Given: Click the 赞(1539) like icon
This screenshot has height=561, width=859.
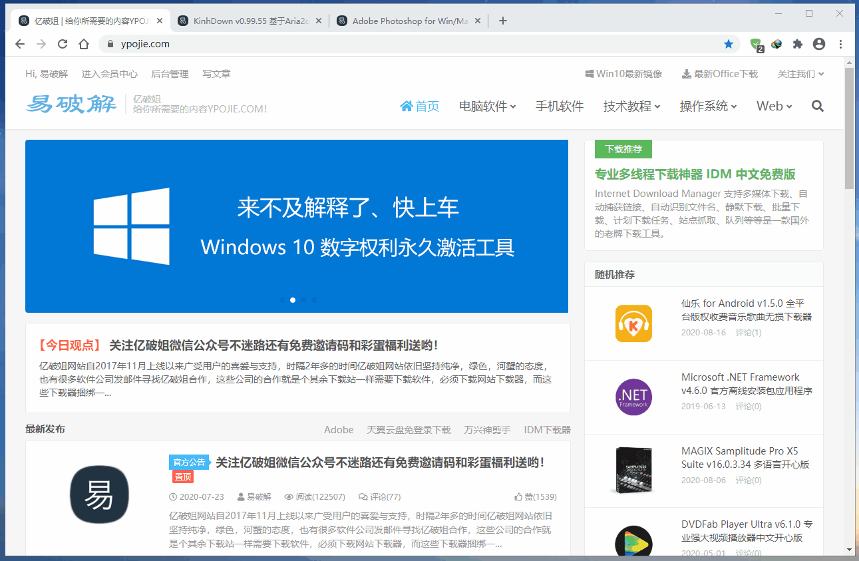Looking at the screenshot, I should (518, 497).
